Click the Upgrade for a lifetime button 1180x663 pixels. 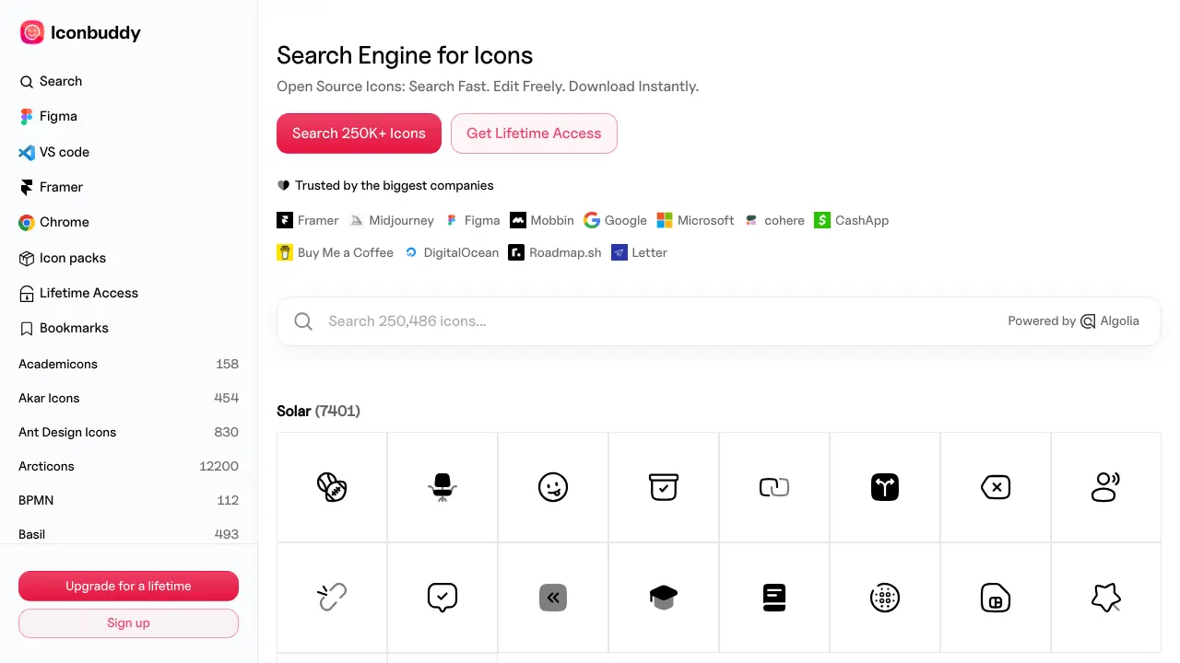128,586
